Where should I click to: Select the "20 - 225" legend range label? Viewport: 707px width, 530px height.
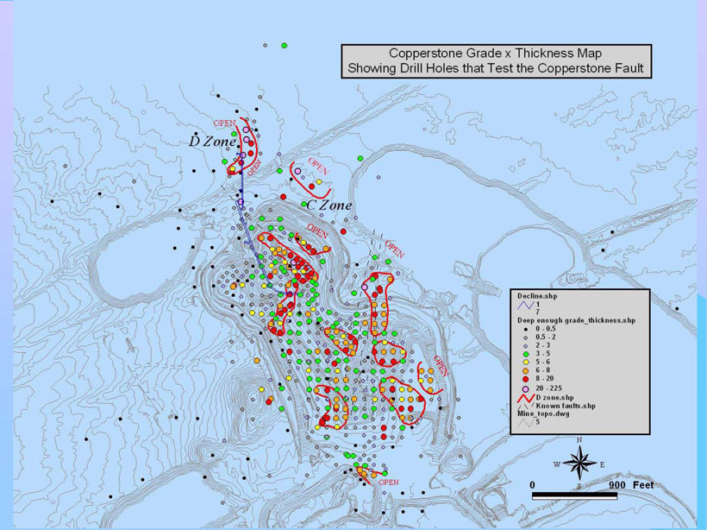(548, 388)
